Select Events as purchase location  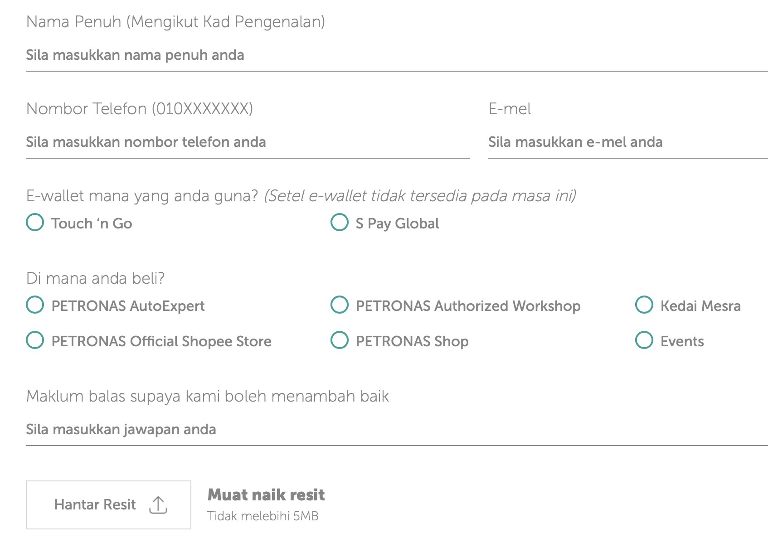[644, 340]
